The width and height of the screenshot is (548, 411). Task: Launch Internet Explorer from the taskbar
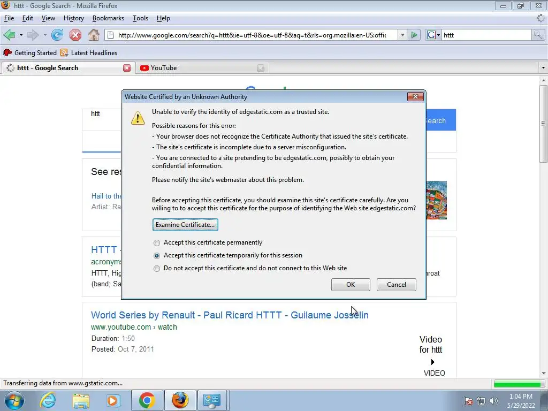[x=48, y=400]
